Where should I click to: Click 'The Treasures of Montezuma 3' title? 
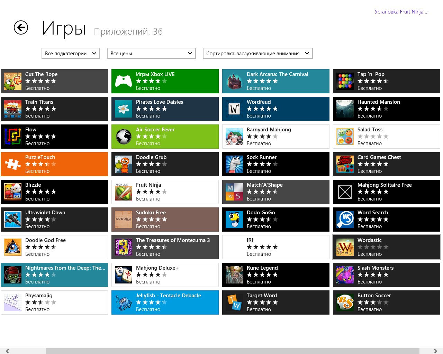(x=173, y=240)
